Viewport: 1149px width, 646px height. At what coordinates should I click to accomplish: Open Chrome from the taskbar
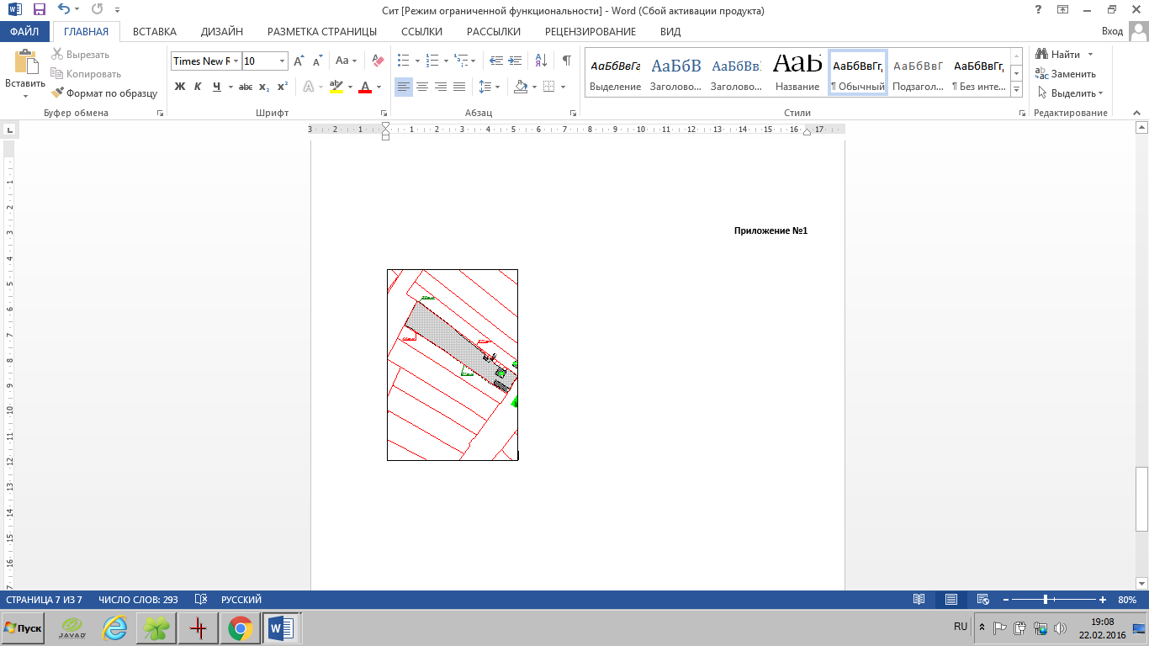tap(240, 628)
